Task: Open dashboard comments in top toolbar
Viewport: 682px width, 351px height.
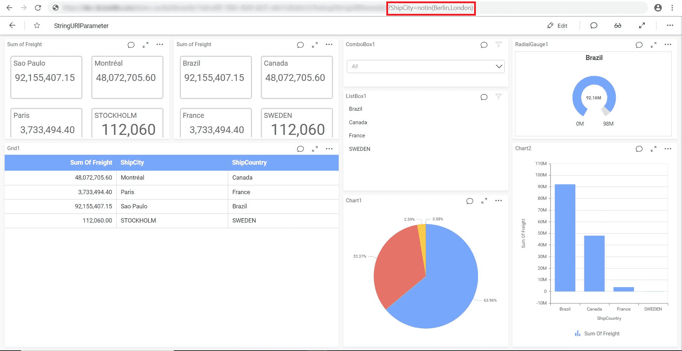Action: [594, 26]
